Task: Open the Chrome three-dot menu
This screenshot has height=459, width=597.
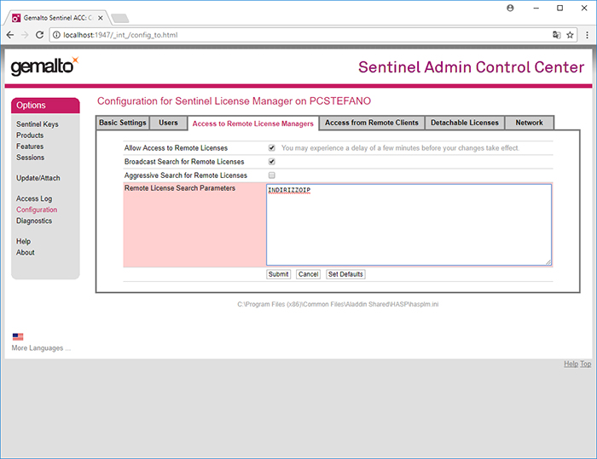Action: [587, 35]
